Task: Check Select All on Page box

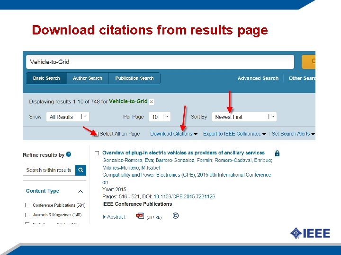Action: [97, 134]
